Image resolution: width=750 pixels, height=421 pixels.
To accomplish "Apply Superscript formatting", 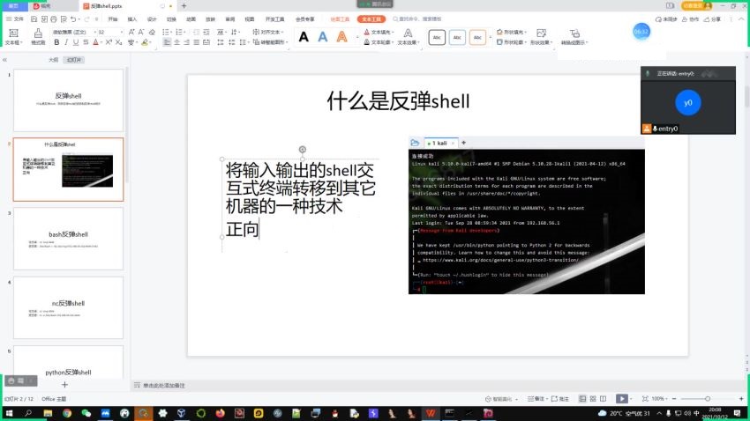I will point(109,42).
